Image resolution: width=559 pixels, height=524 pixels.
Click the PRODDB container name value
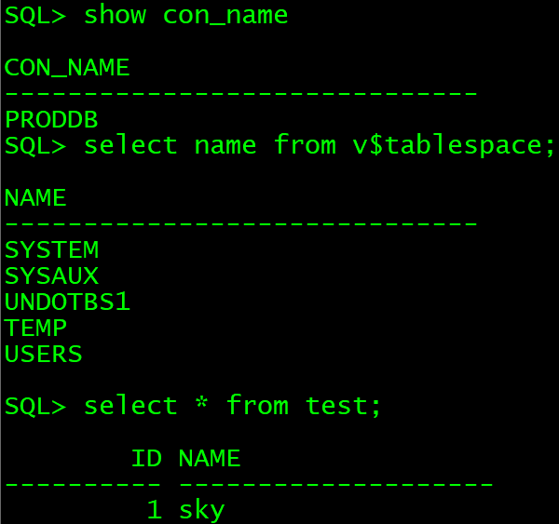(x=51, y=120)
